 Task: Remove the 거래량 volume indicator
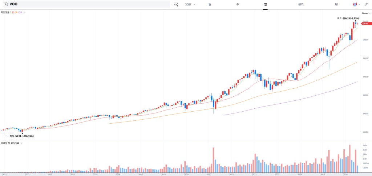click(21, 143)
